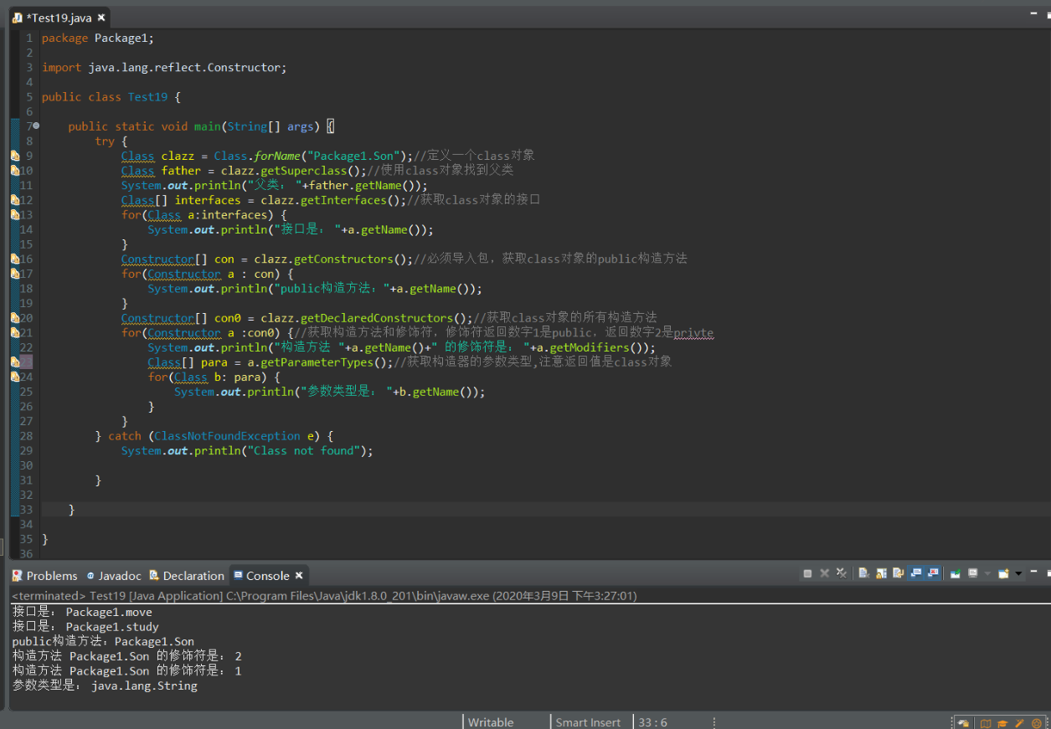
Task: Click the Terminate button in the console toolbar
Action: tap(807, 573)
